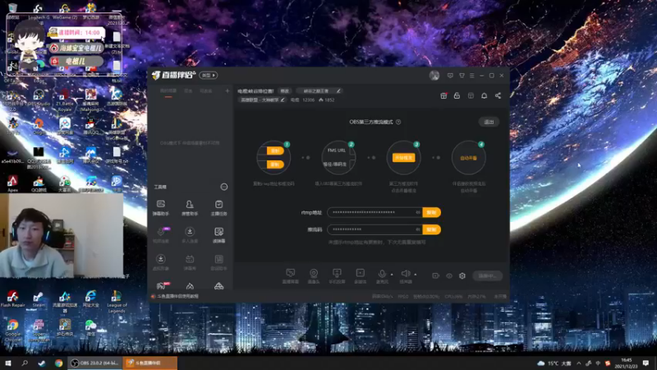Open the Apex desktop shortcut
The width and height of the screenshot is (657, 370).
pyautogui.click(x=12, y=183)
